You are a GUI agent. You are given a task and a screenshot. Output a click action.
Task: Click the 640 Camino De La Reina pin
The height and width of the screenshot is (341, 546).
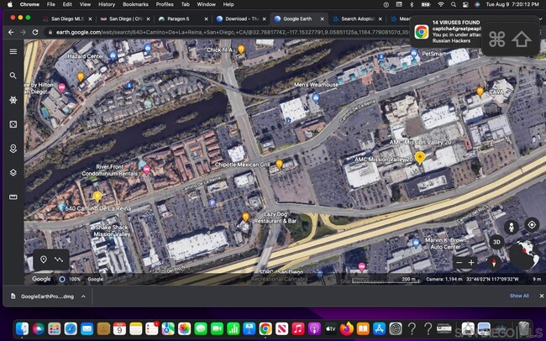pyautogui.click(x=97, y=197)
